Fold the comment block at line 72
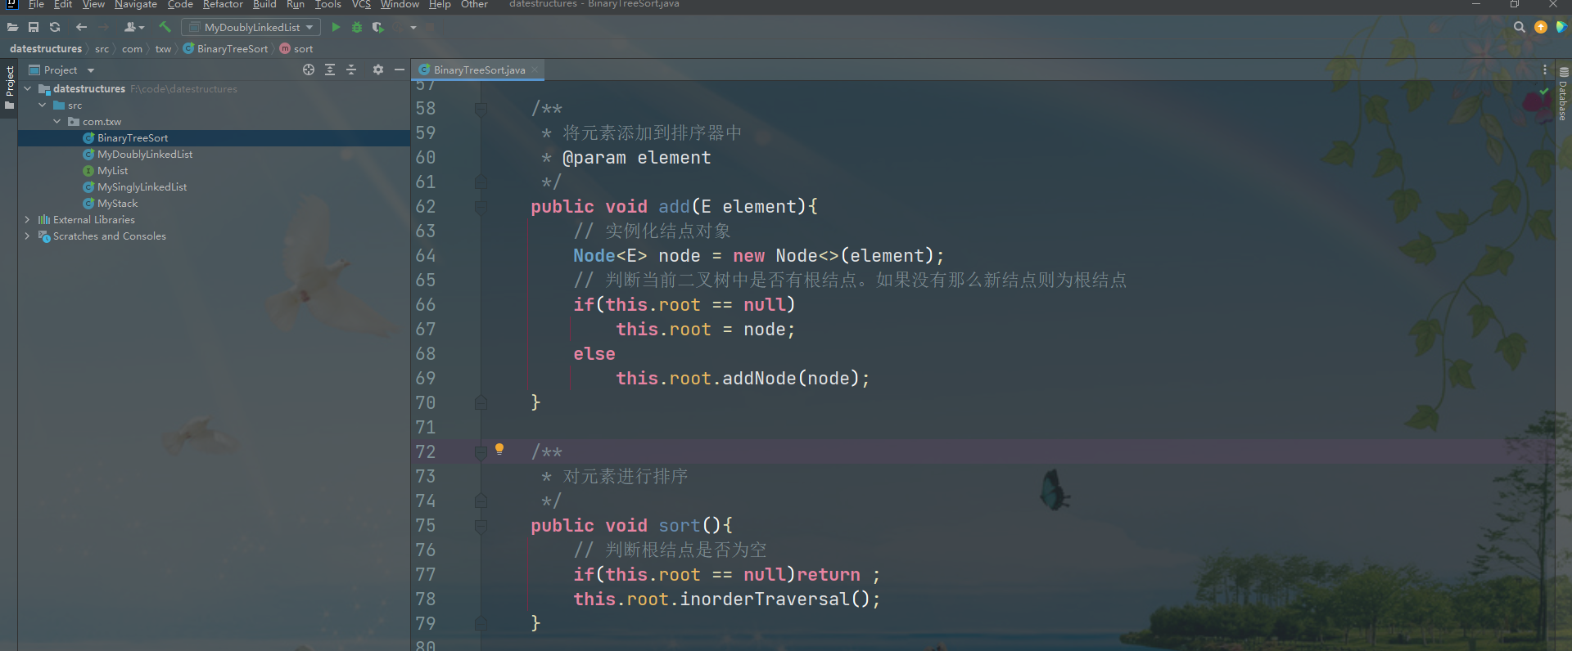 click(481, 451)
